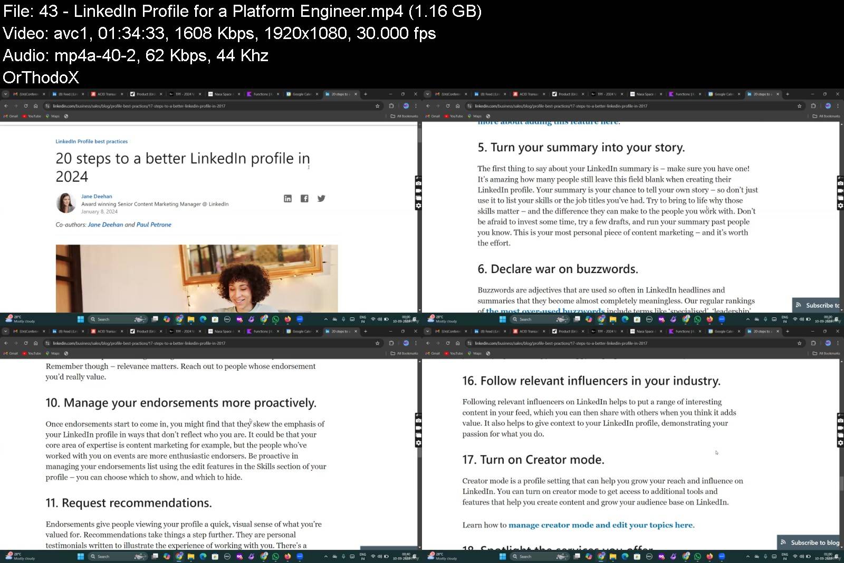The width and height of the screenshot is (844, 563).
Task: Click page scrollbar thumb in bottom-right frame
Action: [841, 483]
